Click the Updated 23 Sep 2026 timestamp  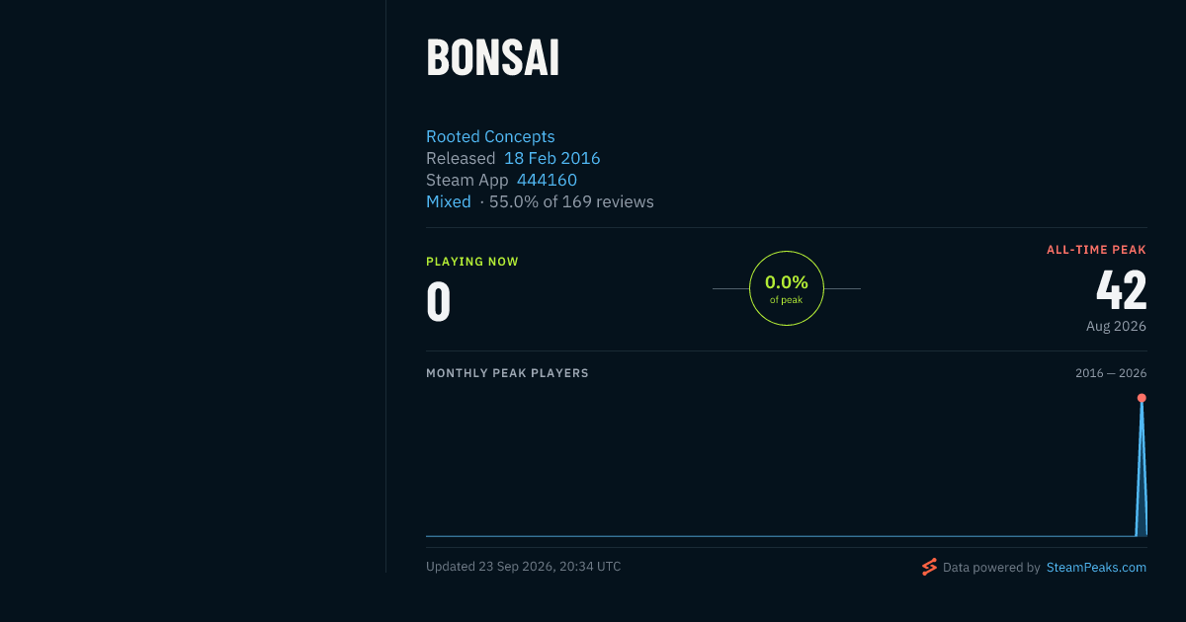click(x=523, y=567)
